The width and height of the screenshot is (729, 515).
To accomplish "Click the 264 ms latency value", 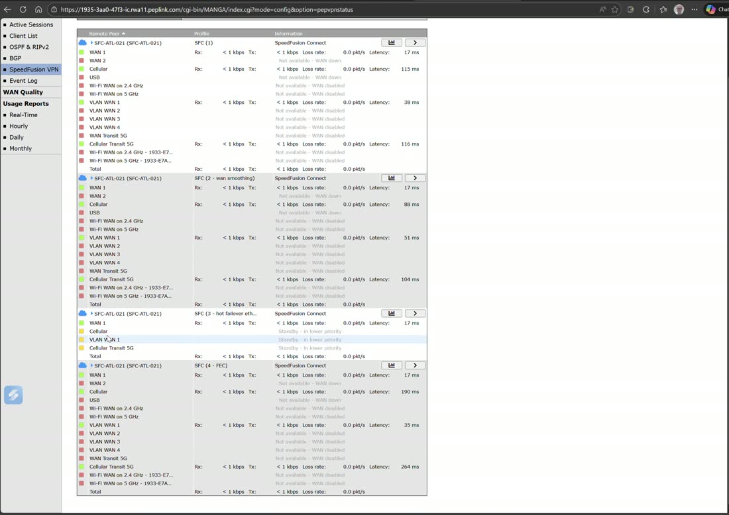I will pyautogui.click(x=410, y=467).
